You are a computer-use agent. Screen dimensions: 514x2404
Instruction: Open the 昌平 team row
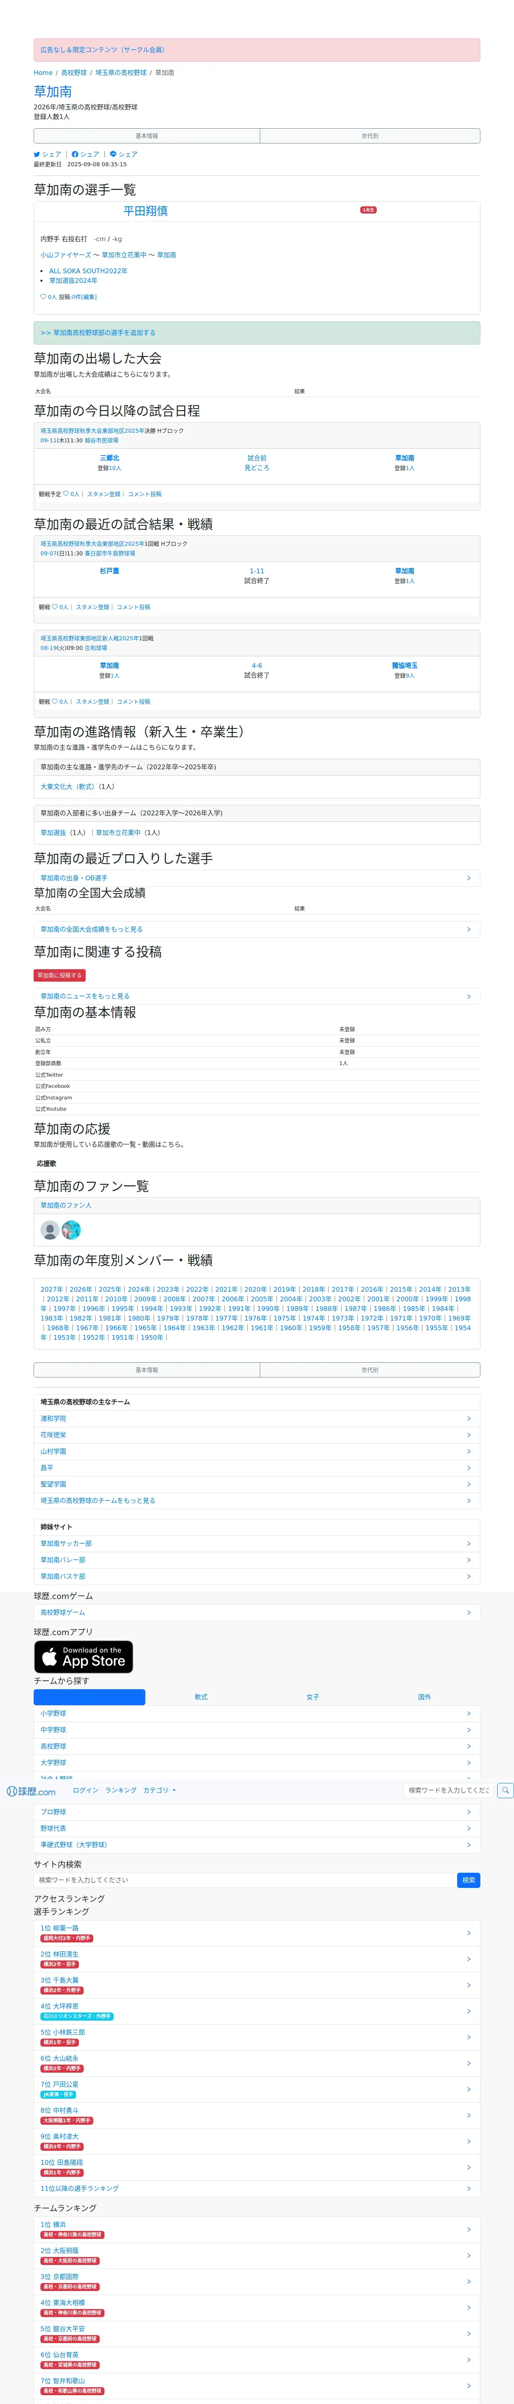257,1468
